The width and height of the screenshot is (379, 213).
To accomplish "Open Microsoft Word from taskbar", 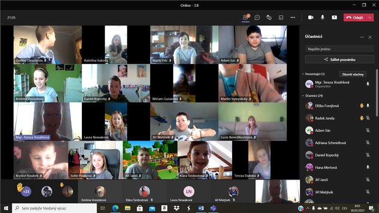I will pos(201,208).
